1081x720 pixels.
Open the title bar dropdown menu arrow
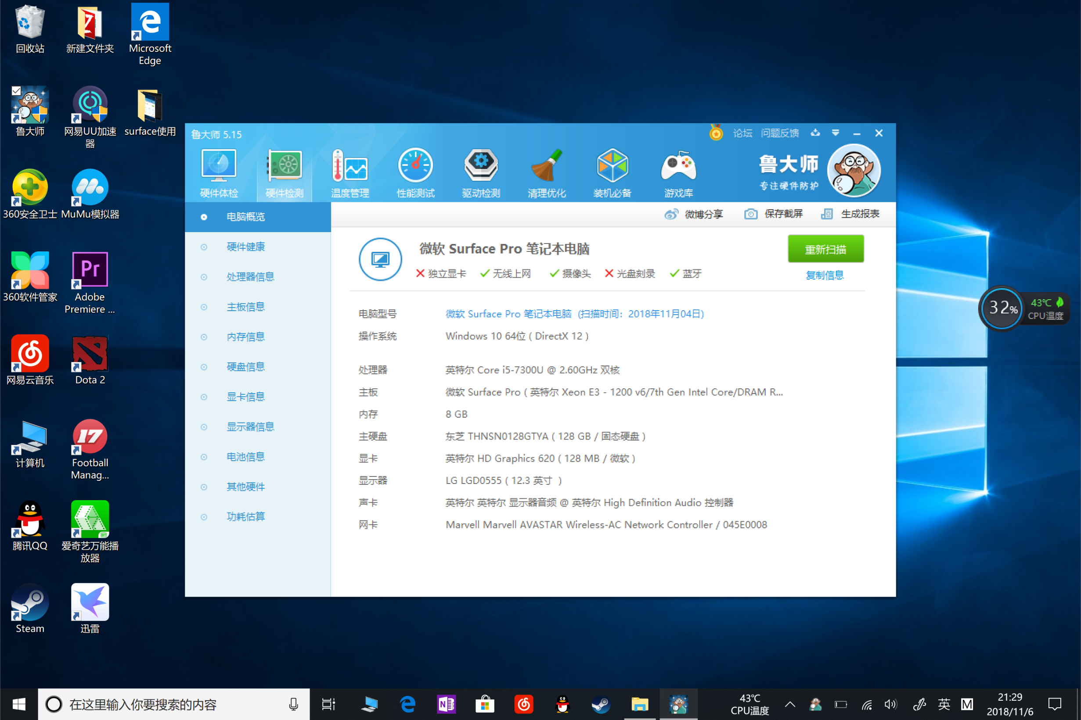pos(835,133)
